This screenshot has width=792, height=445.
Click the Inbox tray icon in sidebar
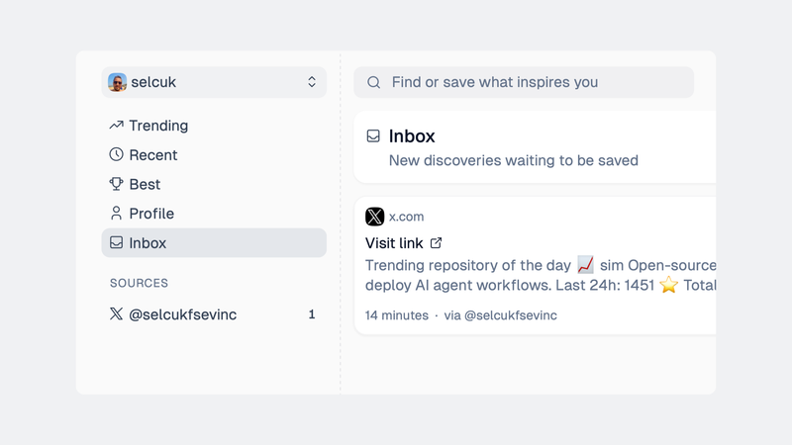pyautogui.click(x=116, y=242)
